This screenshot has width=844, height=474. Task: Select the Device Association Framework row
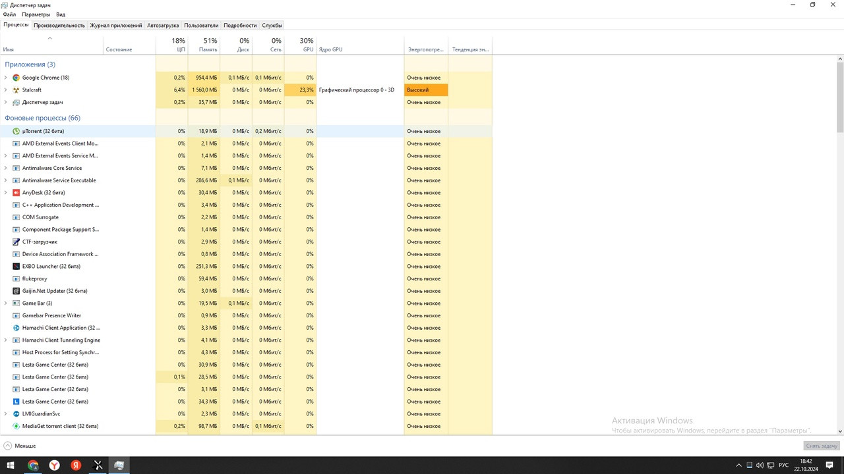pos(246,254)
